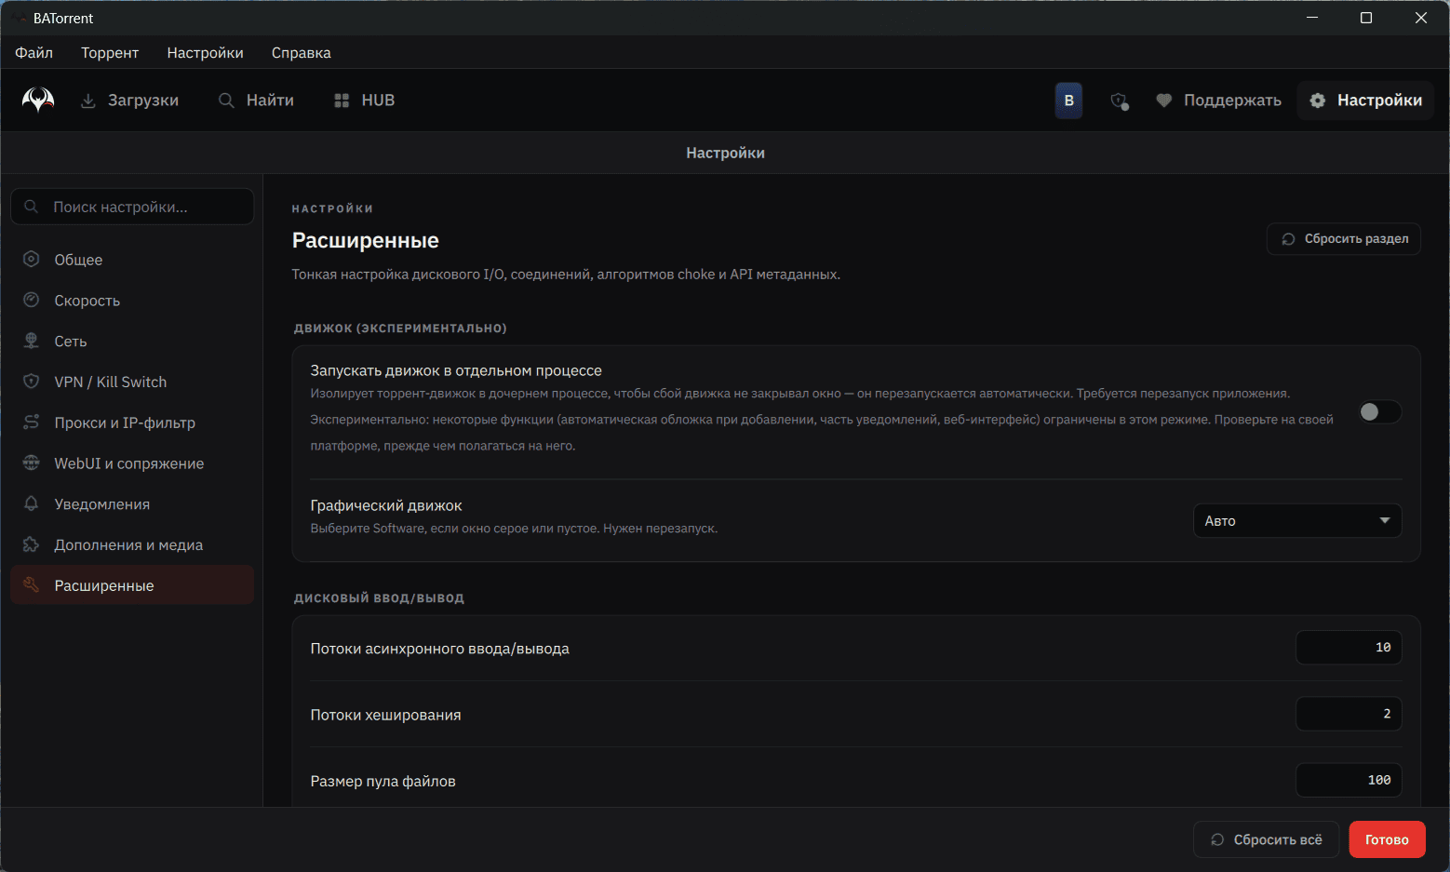
Task: Select Общее settings section
Action: tap(132, 260)
